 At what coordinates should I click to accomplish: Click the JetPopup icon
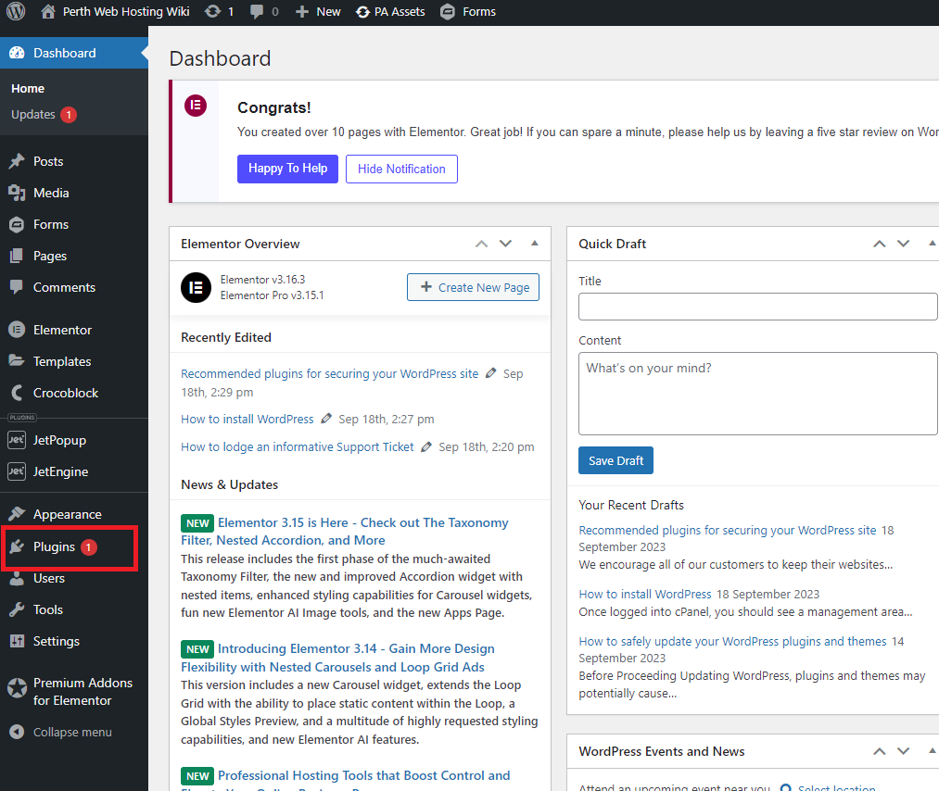[x=17, y=440]
